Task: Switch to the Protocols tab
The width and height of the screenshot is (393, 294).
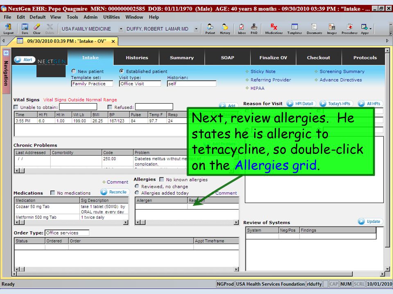Action: (364, 58)
